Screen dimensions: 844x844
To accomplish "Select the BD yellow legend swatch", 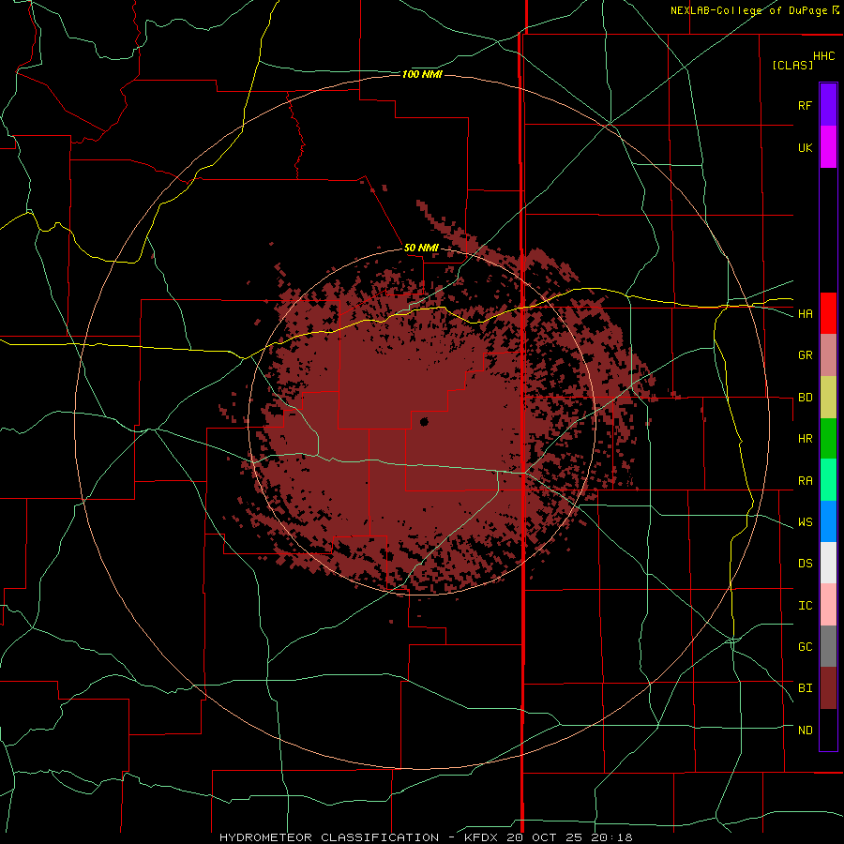I will [828, 398].
